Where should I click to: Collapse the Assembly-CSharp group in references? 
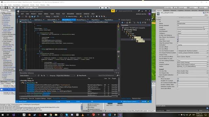(20, 81)
